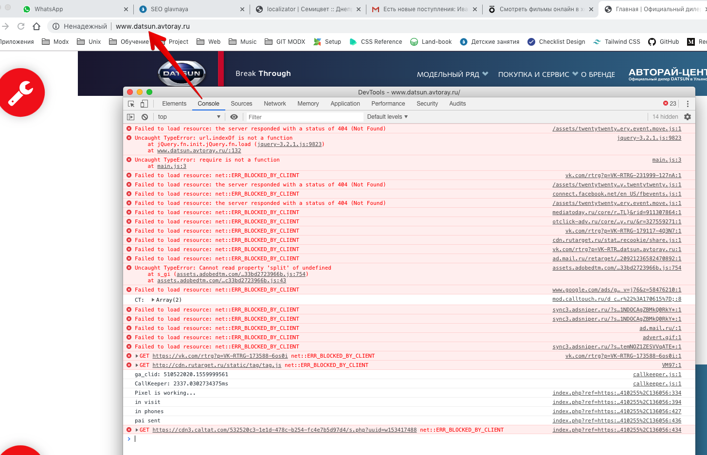
Task: Close the WhatsApp browser tab
Action: [126, 9]
